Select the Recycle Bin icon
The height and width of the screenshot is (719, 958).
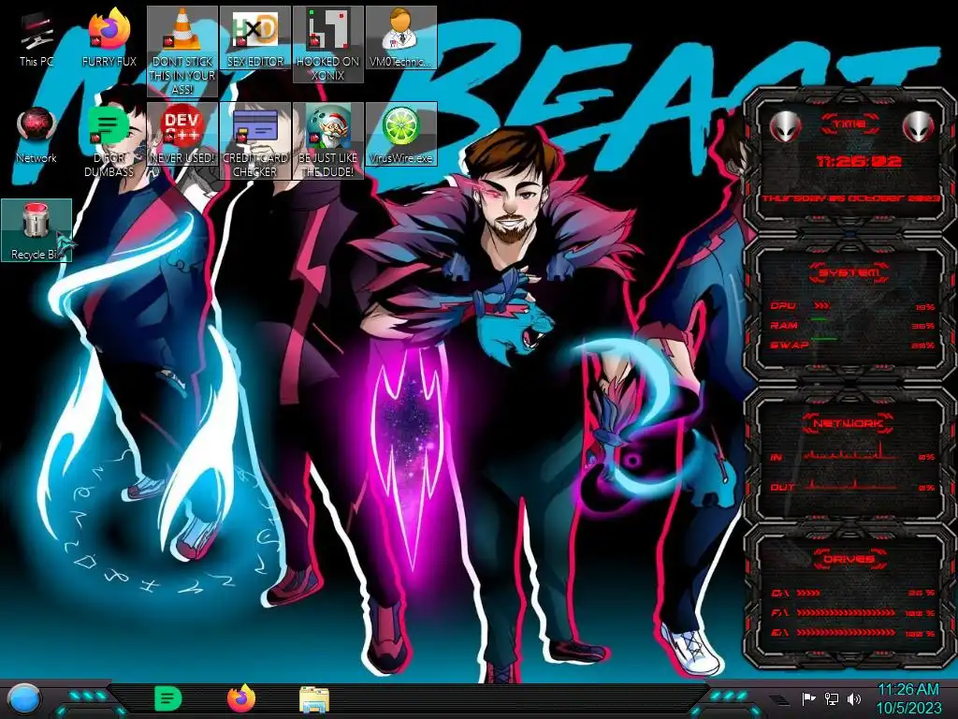(36, 230)
